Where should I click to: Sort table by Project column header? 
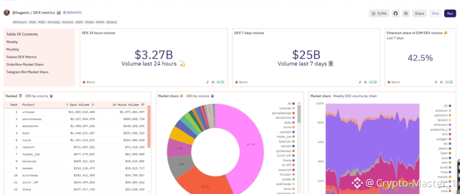tap(28, 105)
